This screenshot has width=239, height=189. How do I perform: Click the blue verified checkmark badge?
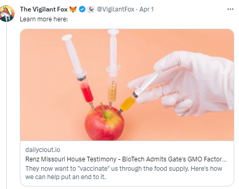pos(82,9)
